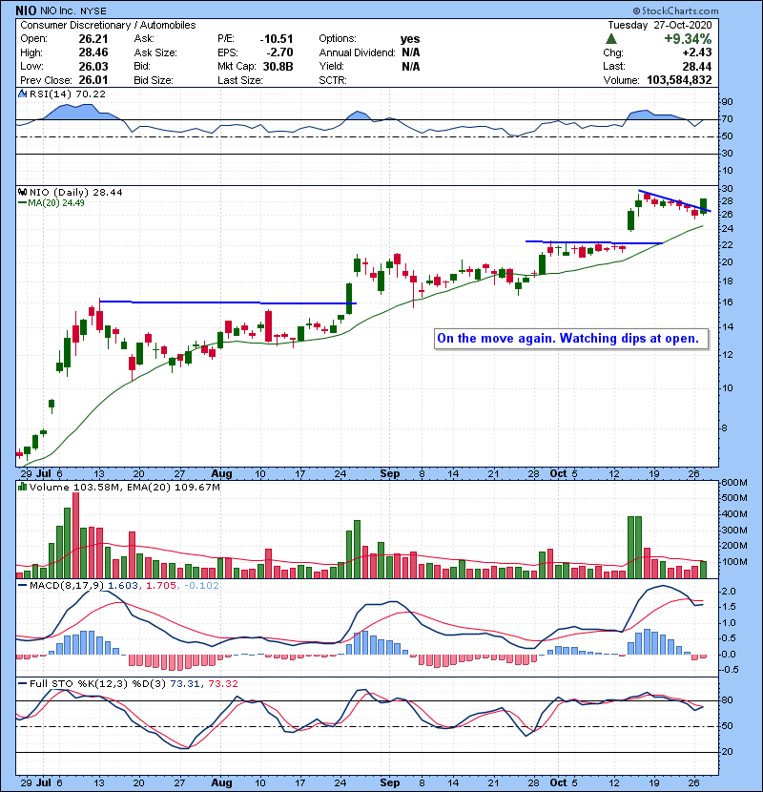
Task: Click the 30 price level on the price axis
Action: [727, 188]
